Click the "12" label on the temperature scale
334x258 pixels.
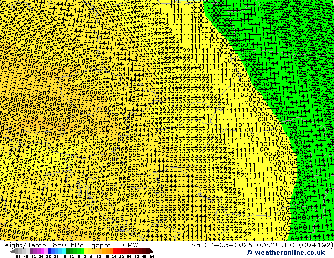point(99,256)
